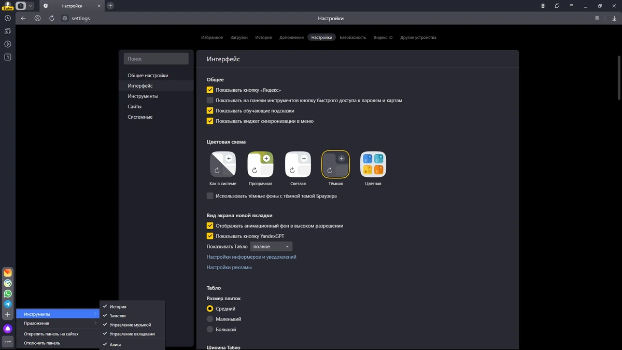Open the Настройки рекламы link
This screenshot has width=622, height=350.
(x=229, y=268)
